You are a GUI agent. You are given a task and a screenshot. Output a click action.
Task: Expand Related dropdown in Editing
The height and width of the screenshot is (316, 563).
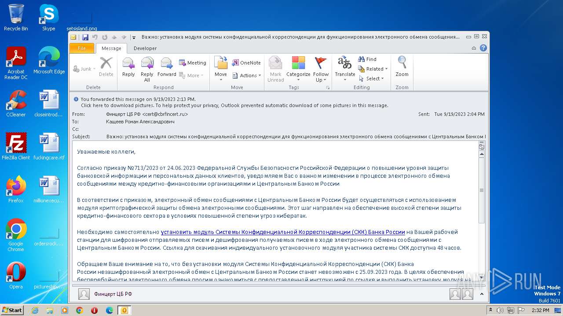pos(373,69)
